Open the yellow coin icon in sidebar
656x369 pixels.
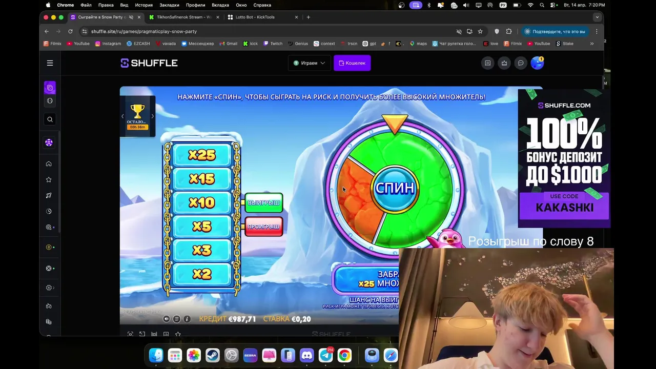point(49,247)
